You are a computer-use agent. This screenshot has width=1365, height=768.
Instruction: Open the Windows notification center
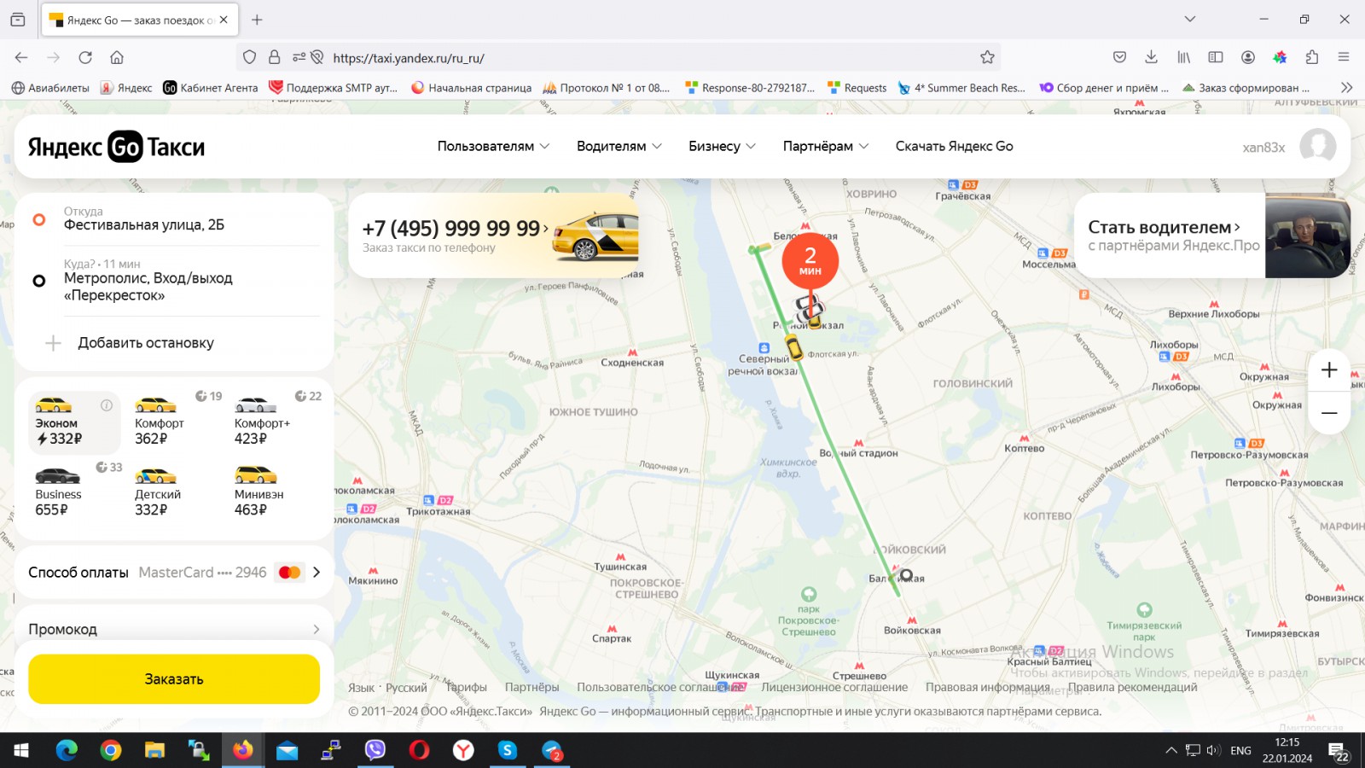(1339, 751)
